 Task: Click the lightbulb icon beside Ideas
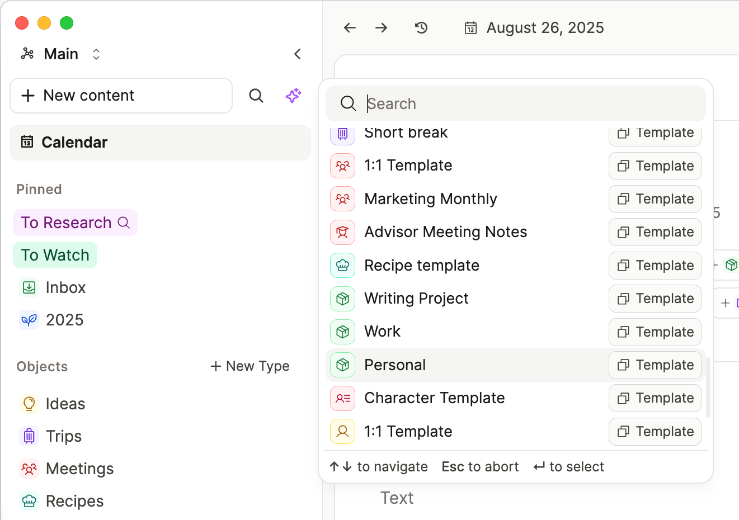[x=29, y=403]
